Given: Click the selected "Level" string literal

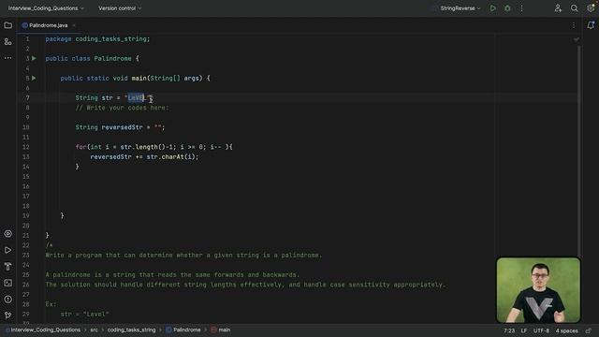Looking at the screenshot, I should pos(137,97).
